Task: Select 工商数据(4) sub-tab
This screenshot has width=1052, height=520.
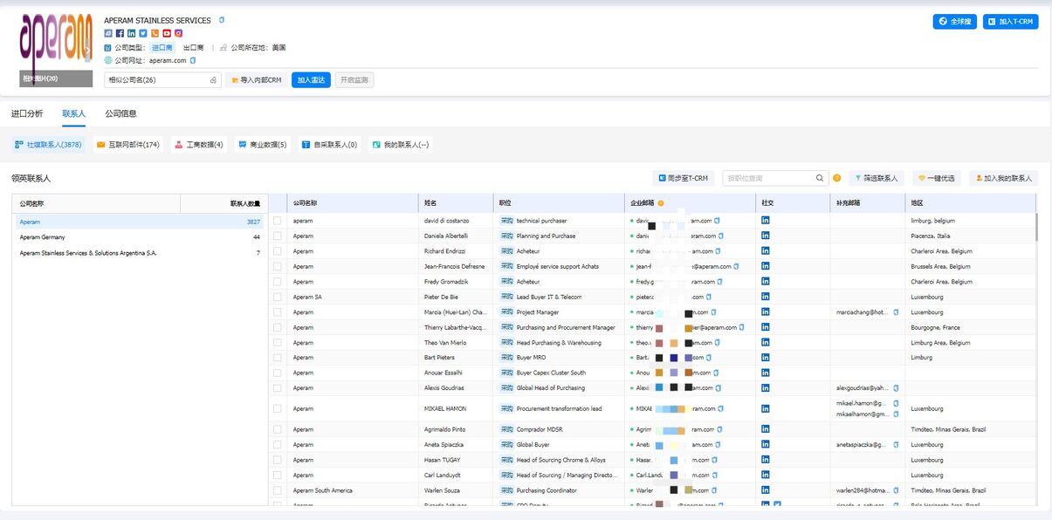Action: (199, 145)
